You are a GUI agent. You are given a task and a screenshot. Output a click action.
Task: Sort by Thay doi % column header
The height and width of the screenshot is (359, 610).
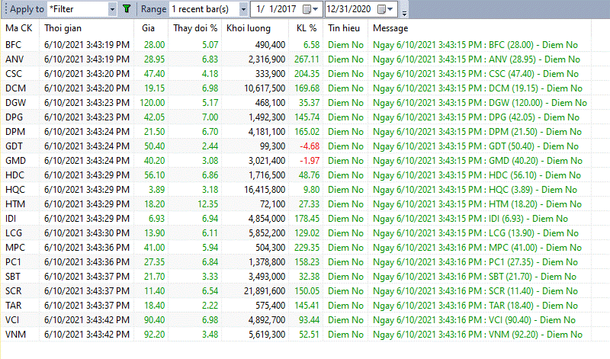[x=195, y=28]
